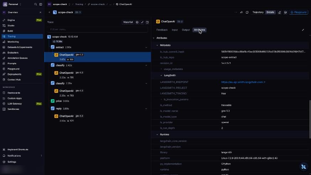Image resolution: width=311 pixels, height=175 pixels.
Task: Click the Deployments rocket icon
Action: 4,74
